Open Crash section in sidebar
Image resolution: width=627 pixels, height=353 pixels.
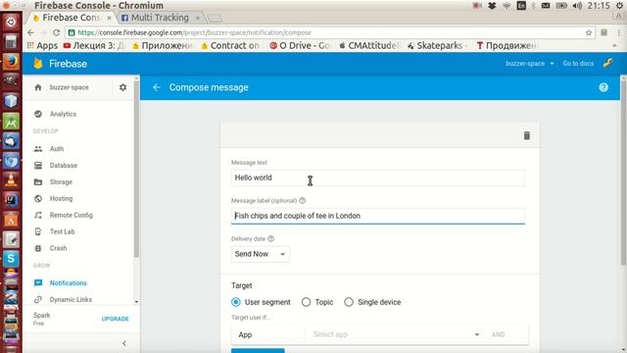(58, 248)
